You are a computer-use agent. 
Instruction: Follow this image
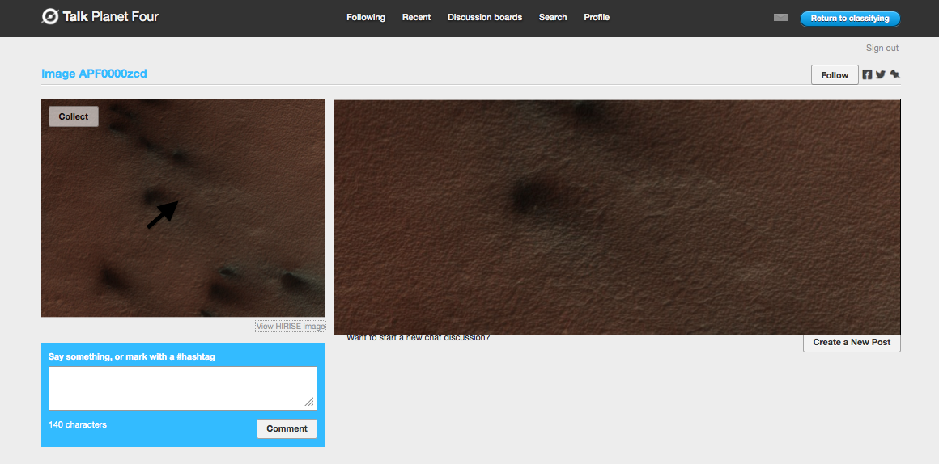click(x=835, y=75)
